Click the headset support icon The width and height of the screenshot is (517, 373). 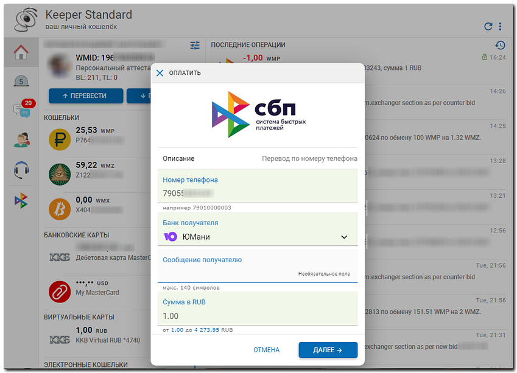coord(21,170)
